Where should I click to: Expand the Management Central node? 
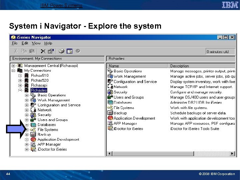pyautogui.click(x=13, y=66)
